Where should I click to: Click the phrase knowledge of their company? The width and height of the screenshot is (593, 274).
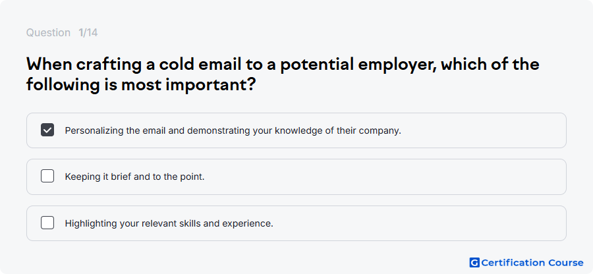(x=338, y=131)
